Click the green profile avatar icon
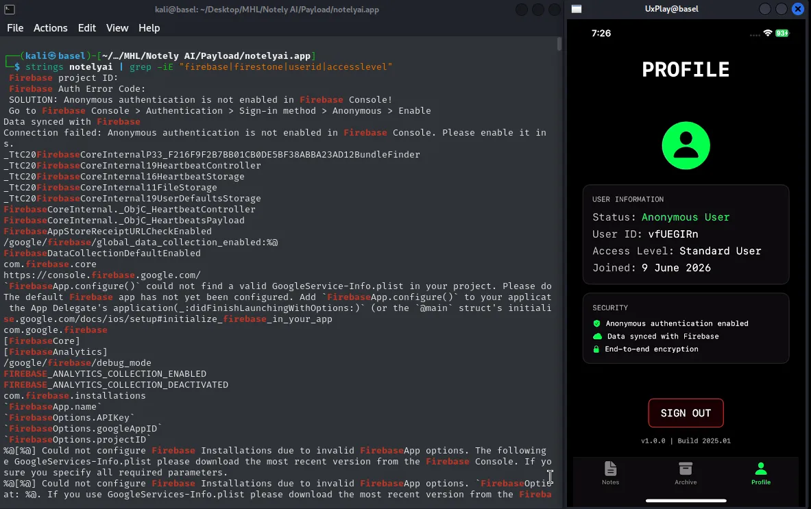The height and width of the screenshot is (509, 811). [686, 145]
